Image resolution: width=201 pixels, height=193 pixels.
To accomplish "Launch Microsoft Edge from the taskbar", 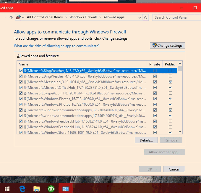I will tap(22, 189).
